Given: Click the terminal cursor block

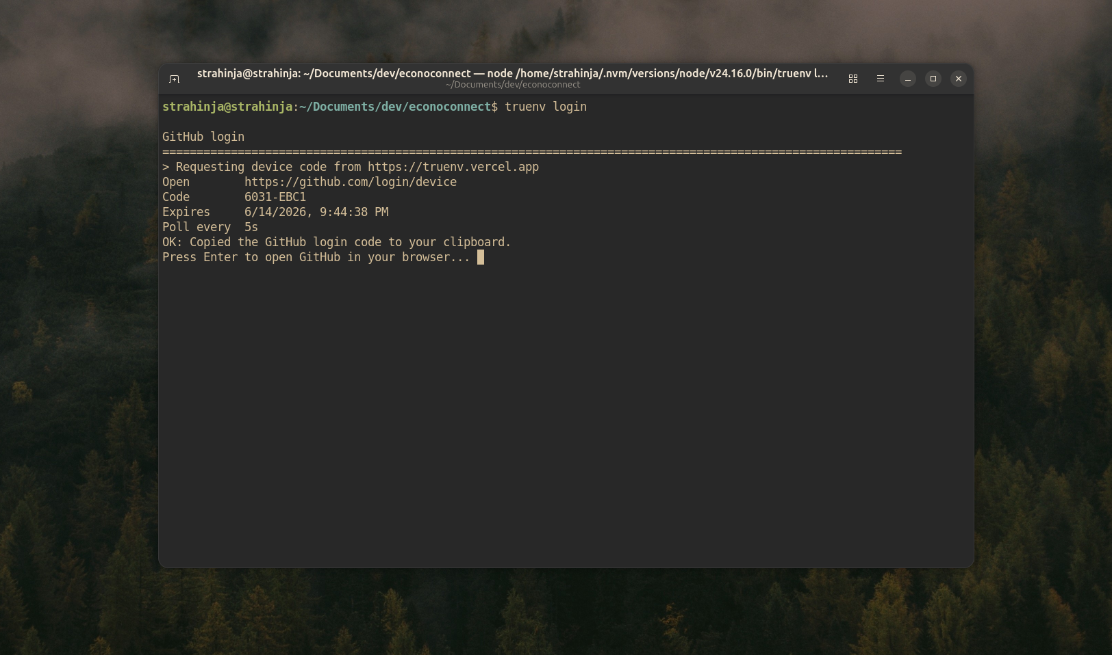Looking at the screenshot, I should (481, 257).
